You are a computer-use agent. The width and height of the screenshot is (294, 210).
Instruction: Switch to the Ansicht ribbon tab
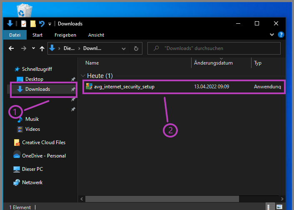96,35
